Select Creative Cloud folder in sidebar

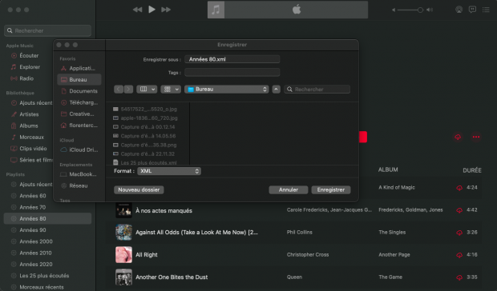pyautogui.click(x=79, y=114)
